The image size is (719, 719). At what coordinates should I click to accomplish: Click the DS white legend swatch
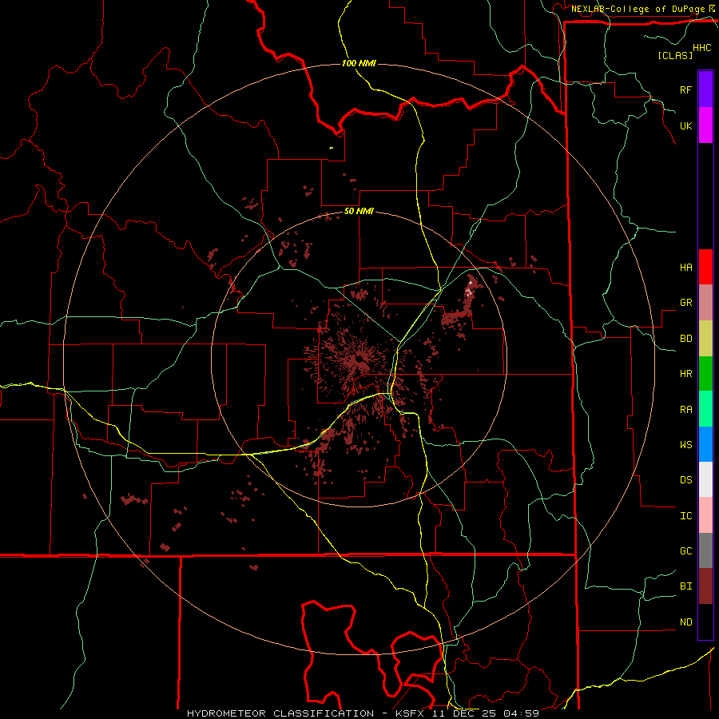click(x=705, y=479)
